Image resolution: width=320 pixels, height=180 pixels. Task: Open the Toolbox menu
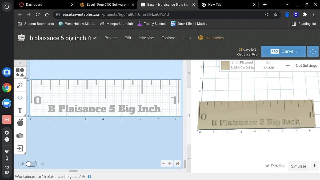(x=168, y=38)
